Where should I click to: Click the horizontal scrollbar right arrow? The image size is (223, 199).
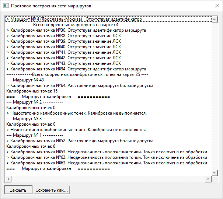tap(208, 179)
